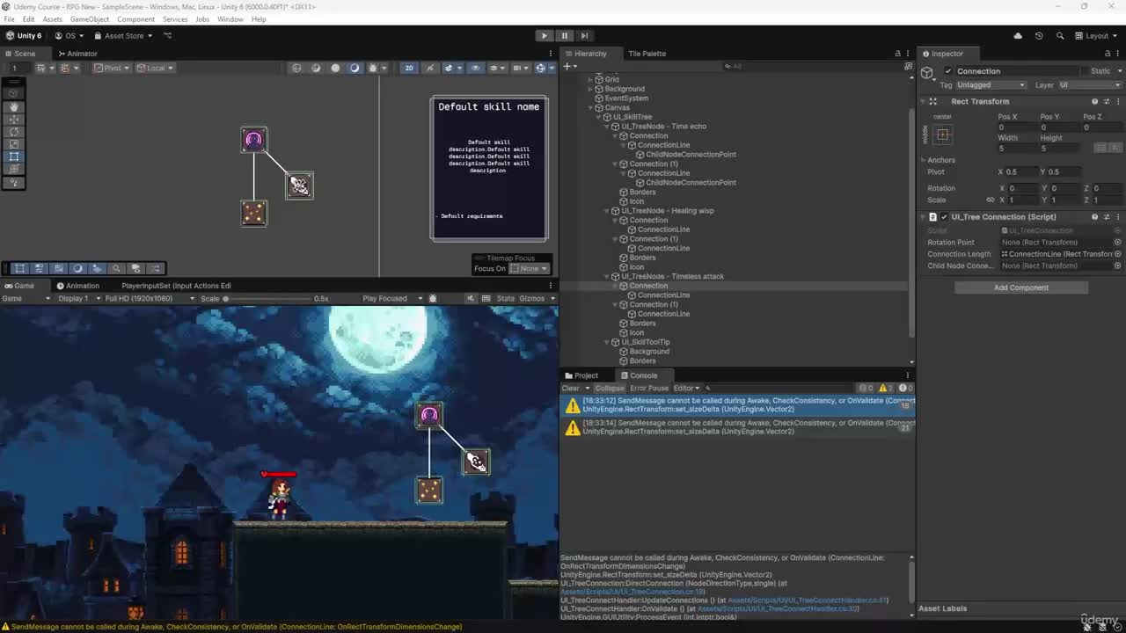This screenshot has width=1126, height=633.
Task: Expand the Background object in Hierarchy
Action: pos(591,89)
